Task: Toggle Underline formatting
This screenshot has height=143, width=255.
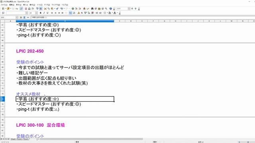Action: (x=47, y=13)
